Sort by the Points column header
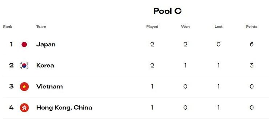 (252, 27)
